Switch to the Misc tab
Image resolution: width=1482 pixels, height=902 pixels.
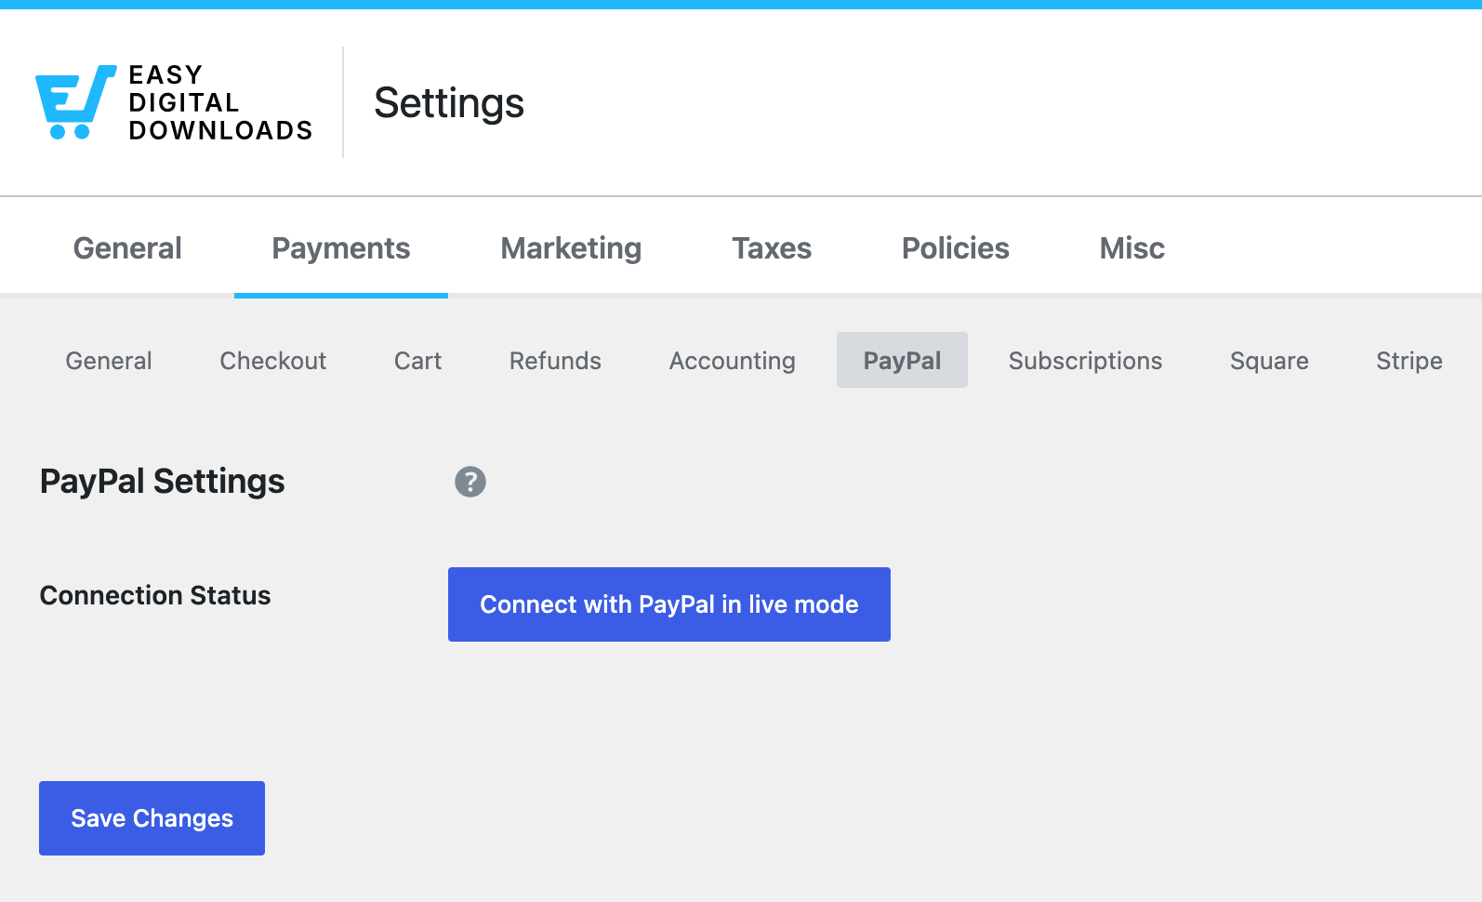(x=1131, y=248)
